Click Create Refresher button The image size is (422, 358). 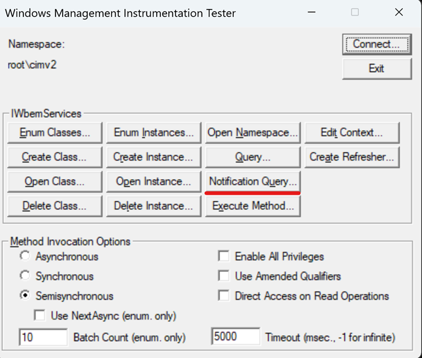click(351, 157)
